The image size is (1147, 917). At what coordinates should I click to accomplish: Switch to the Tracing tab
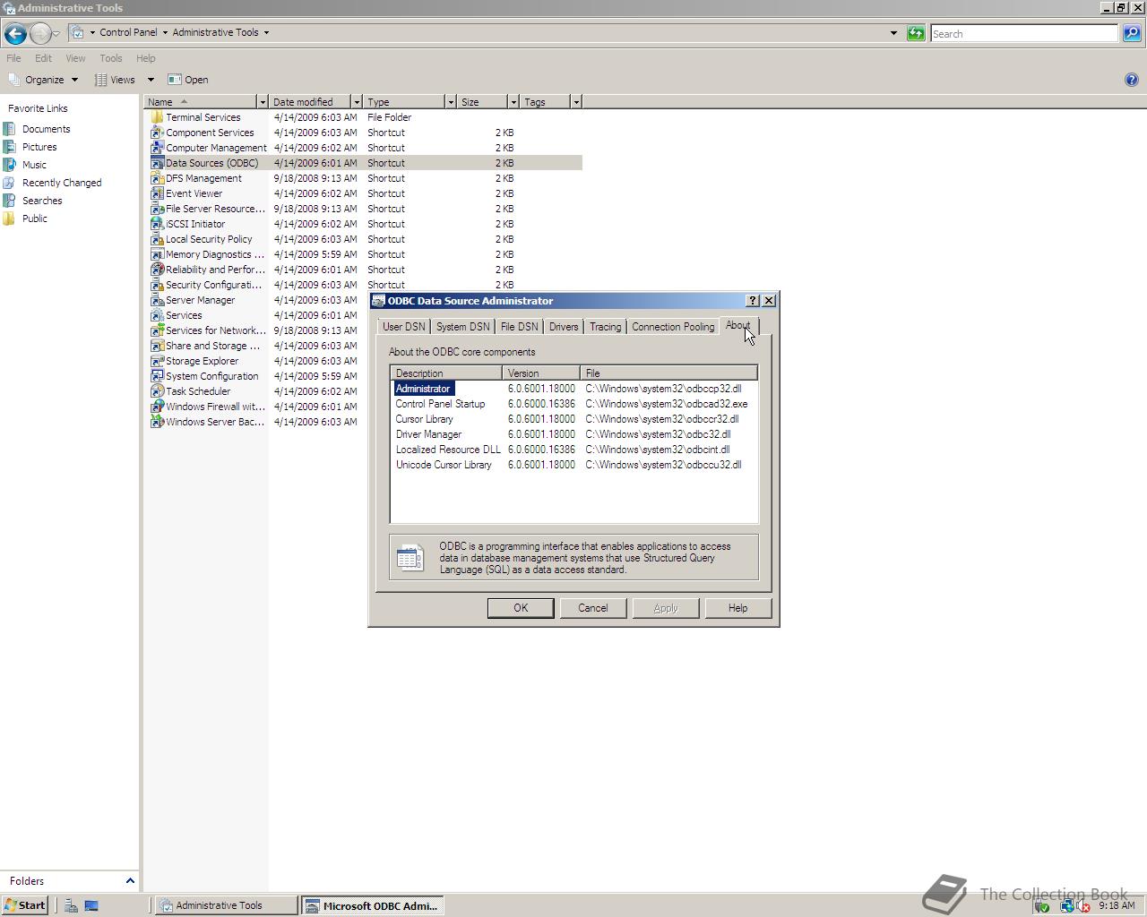click(x=605, y=327)
